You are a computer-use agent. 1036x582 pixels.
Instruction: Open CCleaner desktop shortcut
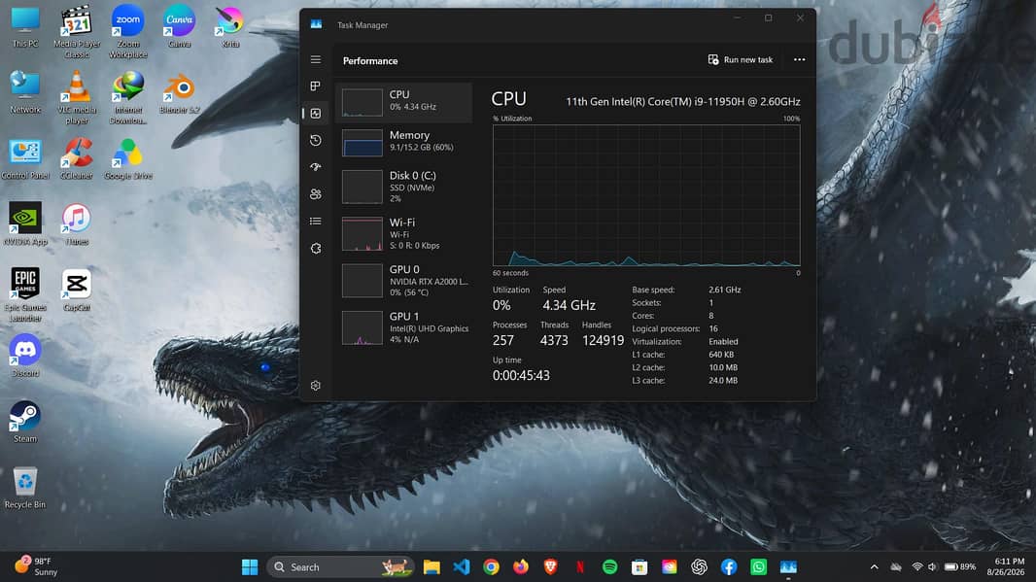[77, 159]
